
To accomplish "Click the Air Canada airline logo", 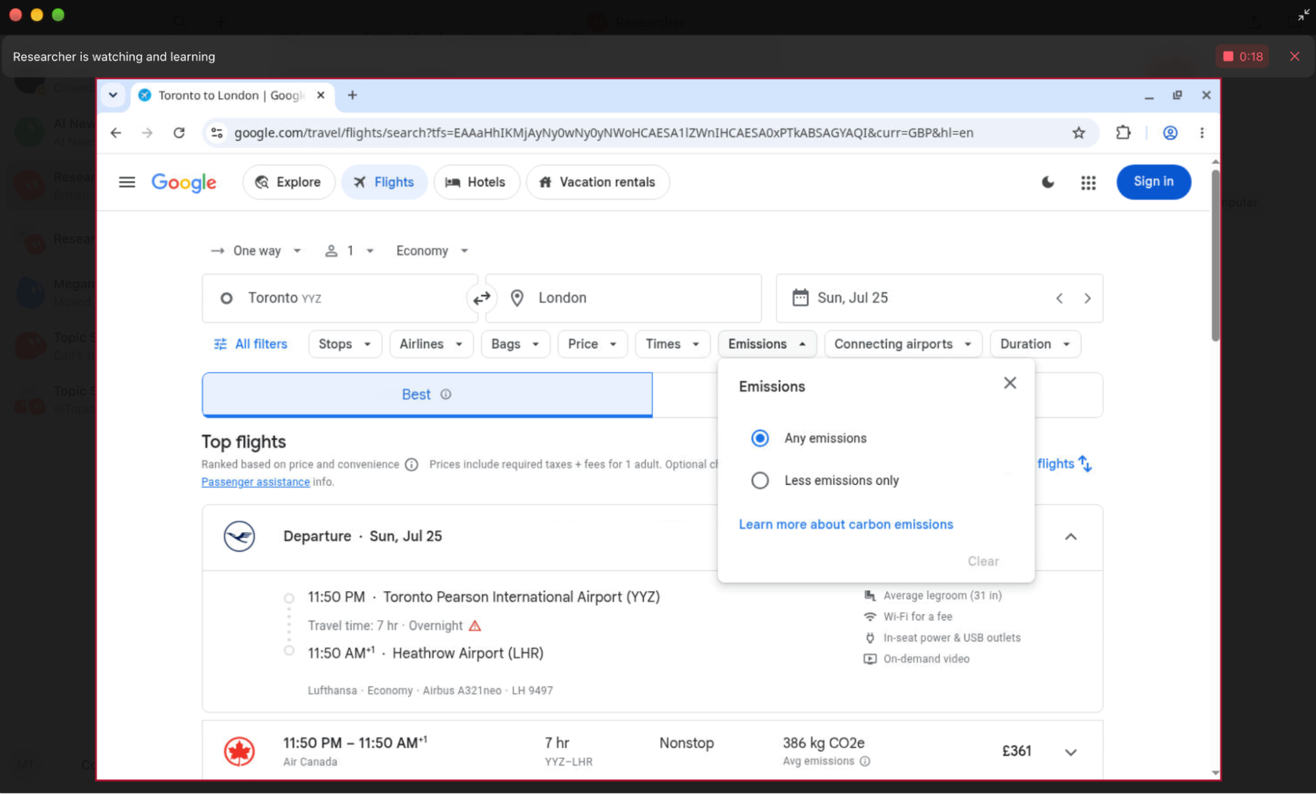I will tap(240, 751).
